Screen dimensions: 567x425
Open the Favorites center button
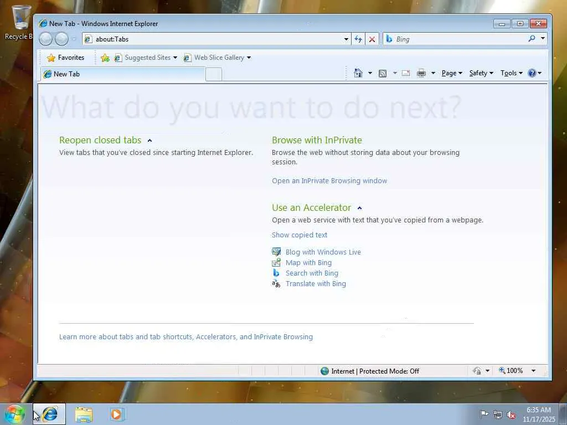click(x=65, y=58)
